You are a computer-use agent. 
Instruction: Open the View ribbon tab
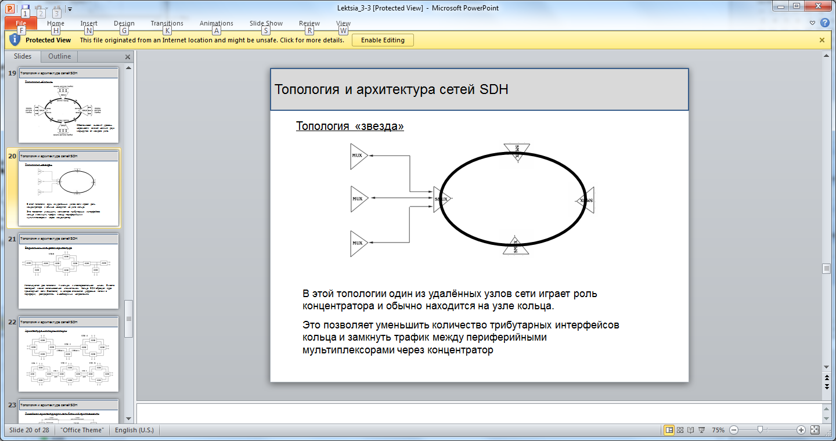click(344, 23)
